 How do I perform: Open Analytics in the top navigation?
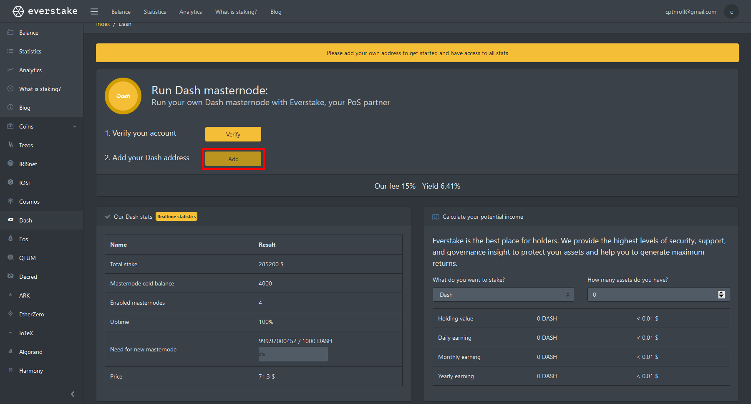tap(191, 12)
